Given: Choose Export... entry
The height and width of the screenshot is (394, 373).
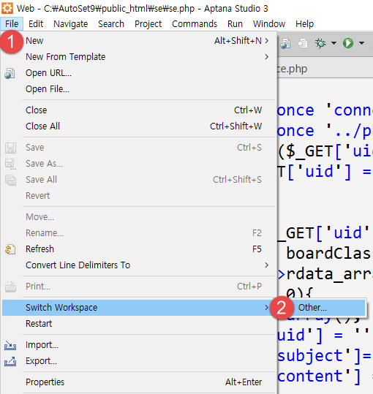Looking at the screenshot, I should [x=138, y=361].
